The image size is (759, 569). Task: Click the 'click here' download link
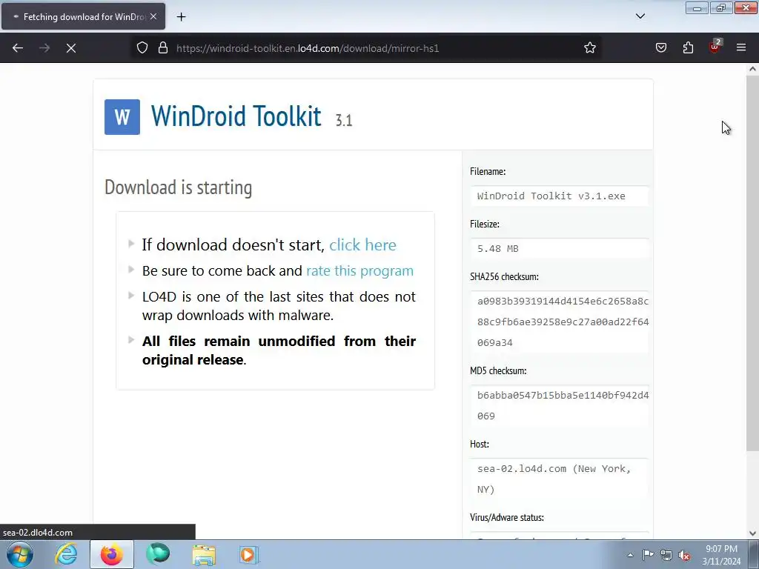(362, 244)
